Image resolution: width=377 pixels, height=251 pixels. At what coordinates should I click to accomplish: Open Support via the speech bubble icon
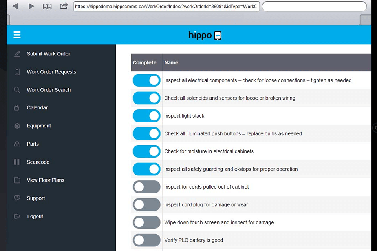[x=17, y=198]
